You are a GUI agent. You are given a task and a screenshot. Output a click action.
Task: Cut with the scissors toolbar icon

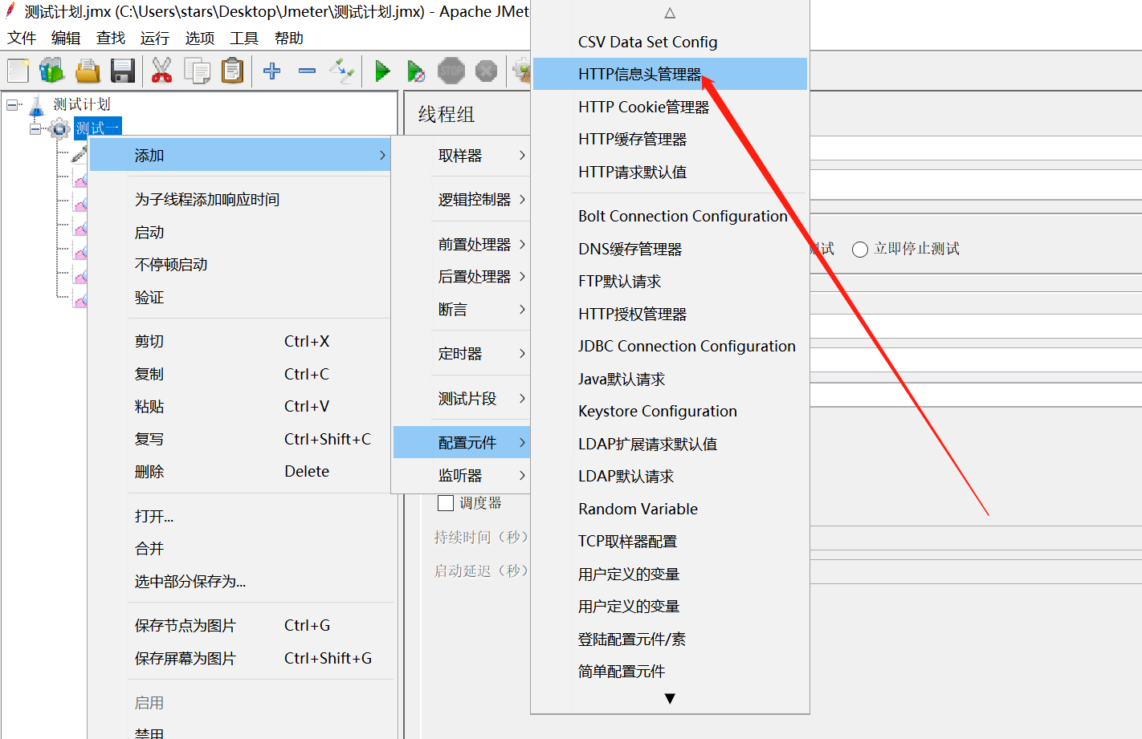coord(160,71)
